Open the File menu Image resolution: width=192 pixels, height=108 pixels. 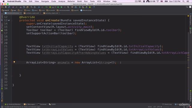click(25, 1)
